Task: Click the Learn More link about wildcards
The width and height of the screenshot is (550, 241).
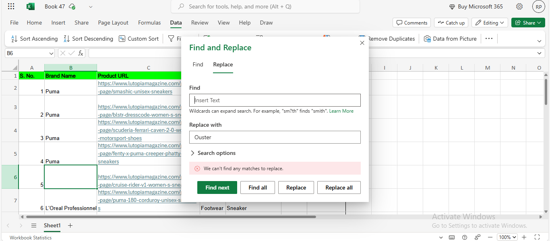Action: tap(341, 111)
